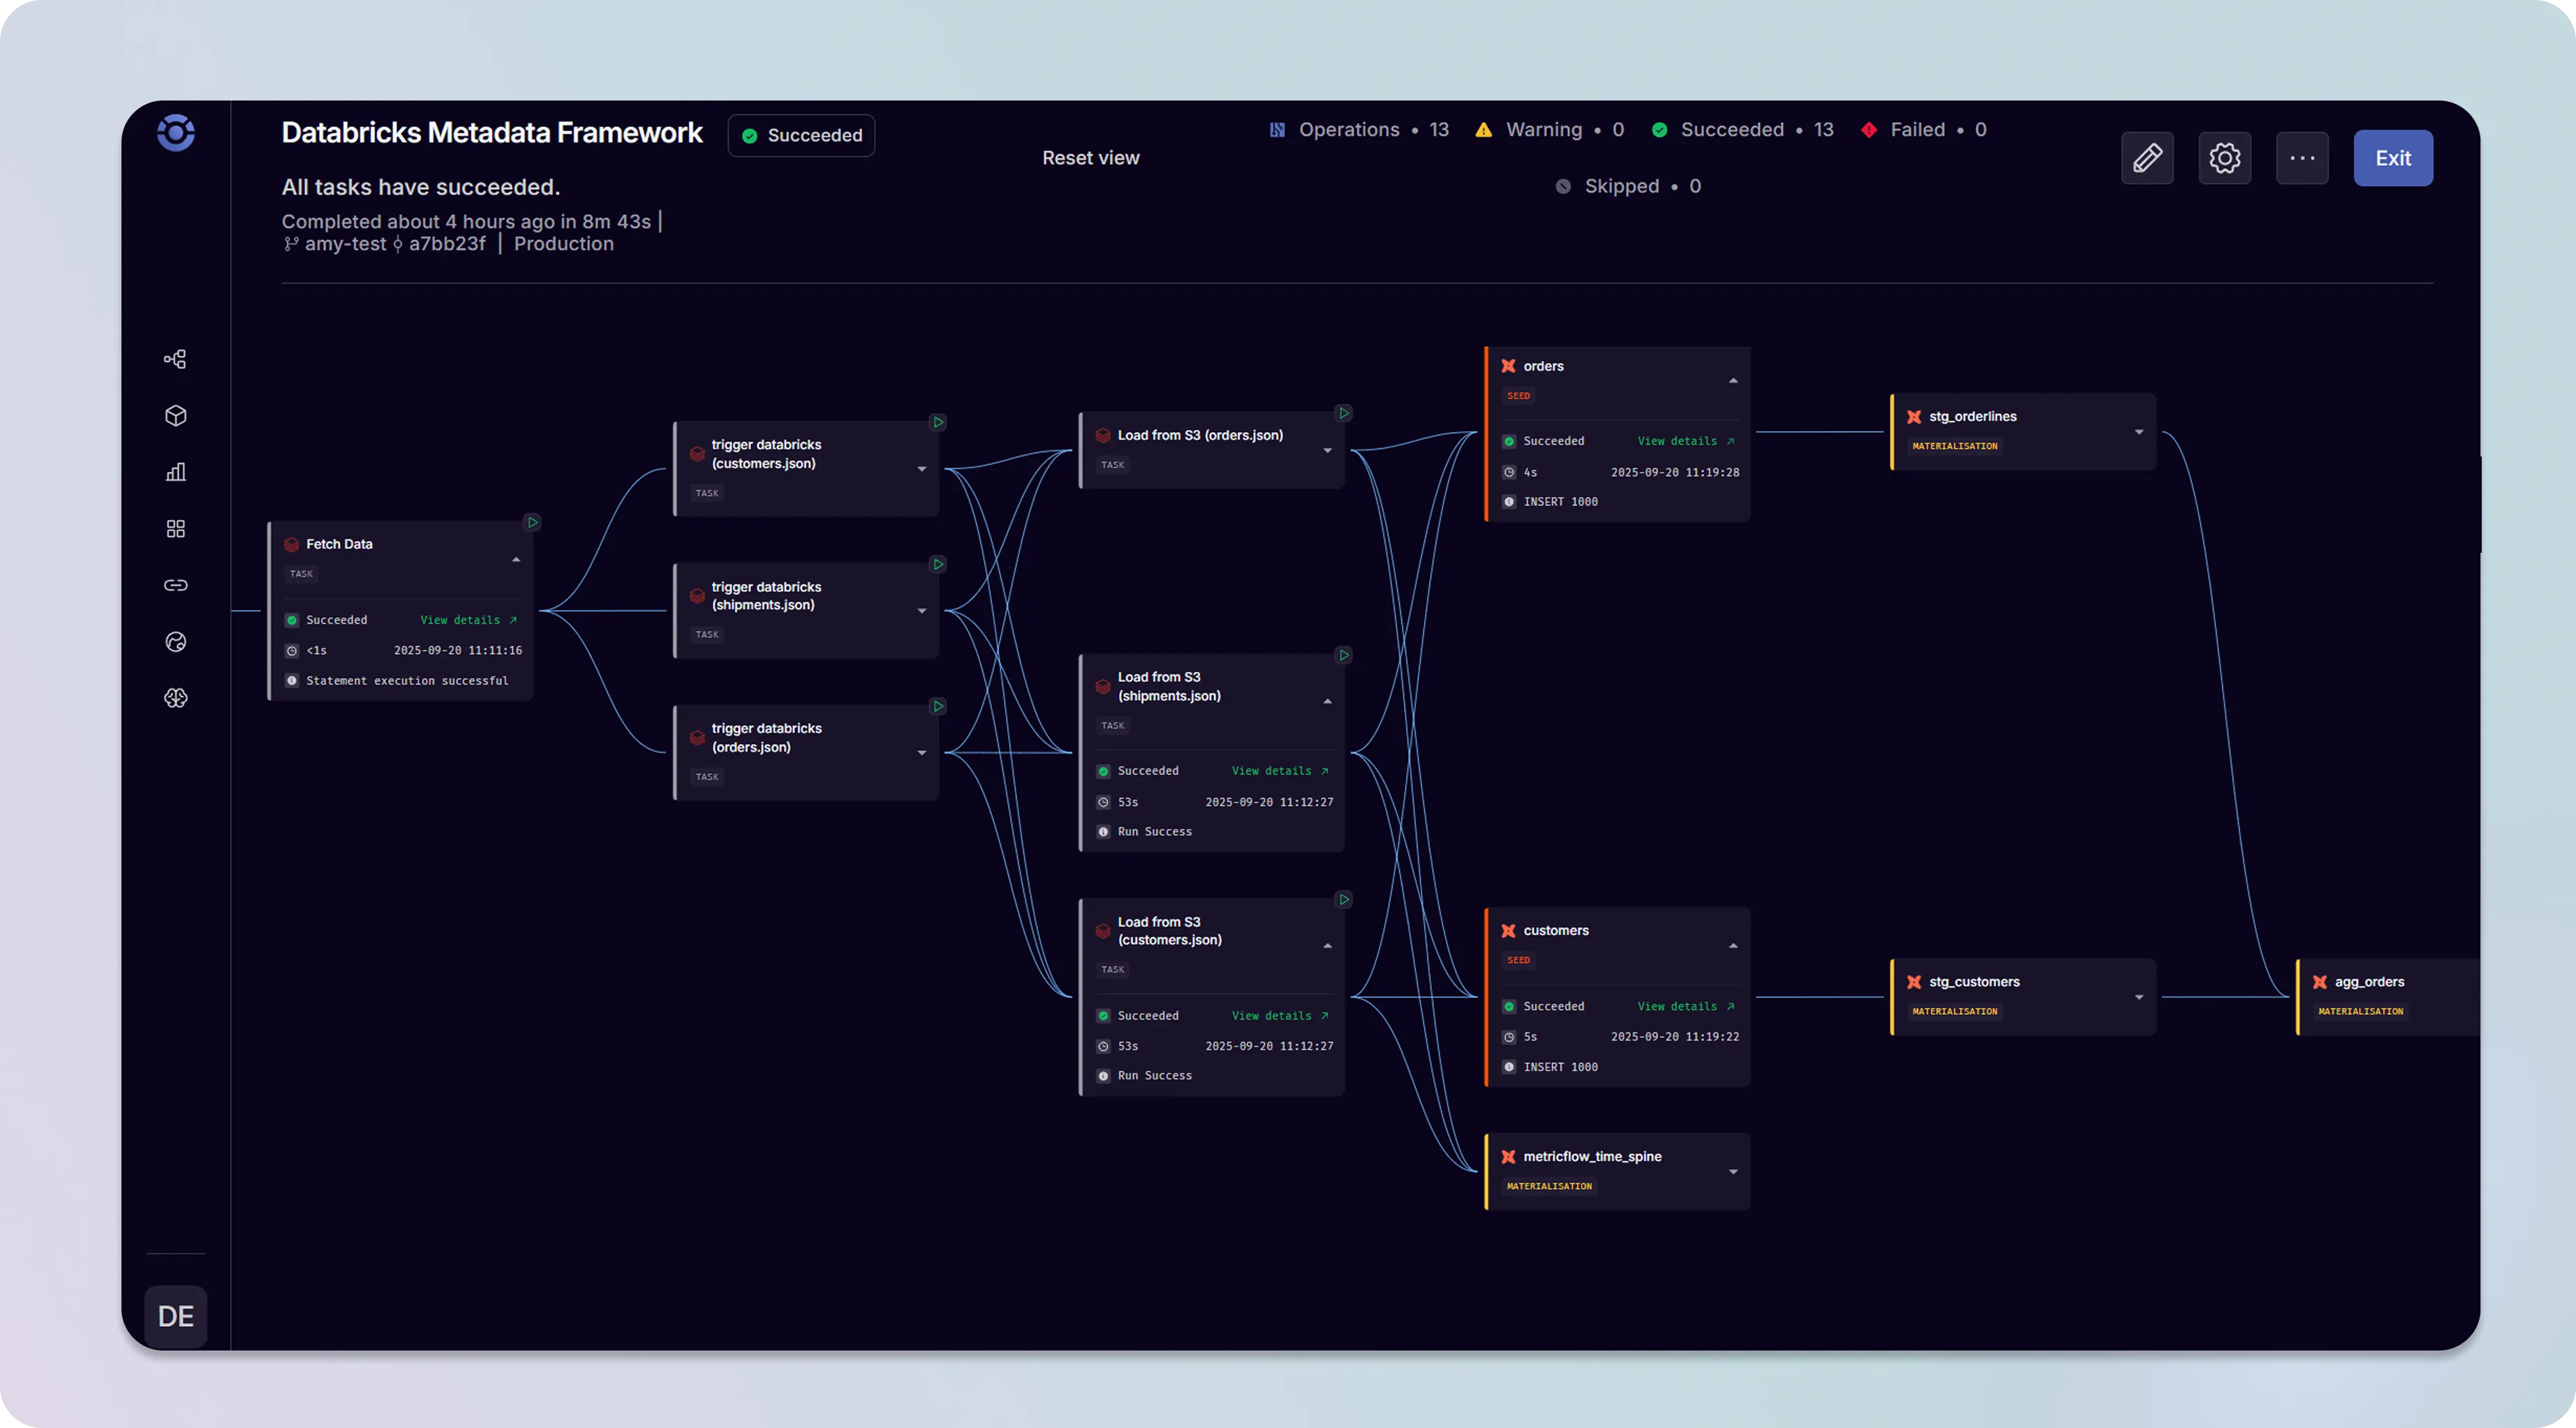The width and height of the screenshot is (2576, 1428).
Task: Open the lineage graph icon in sidebar
Action: 175,358
